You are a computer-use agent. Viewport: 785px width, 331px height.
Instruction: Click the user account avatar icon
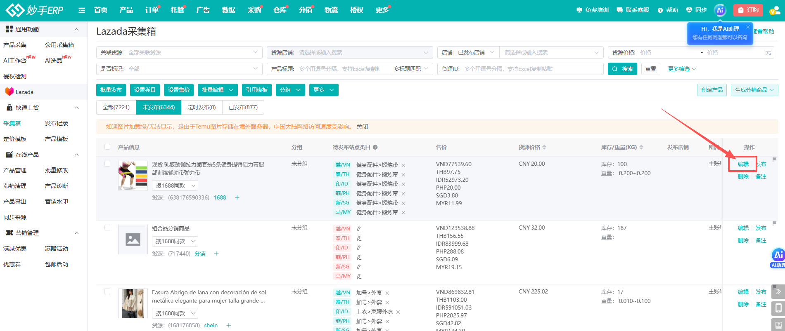[774, 10]
